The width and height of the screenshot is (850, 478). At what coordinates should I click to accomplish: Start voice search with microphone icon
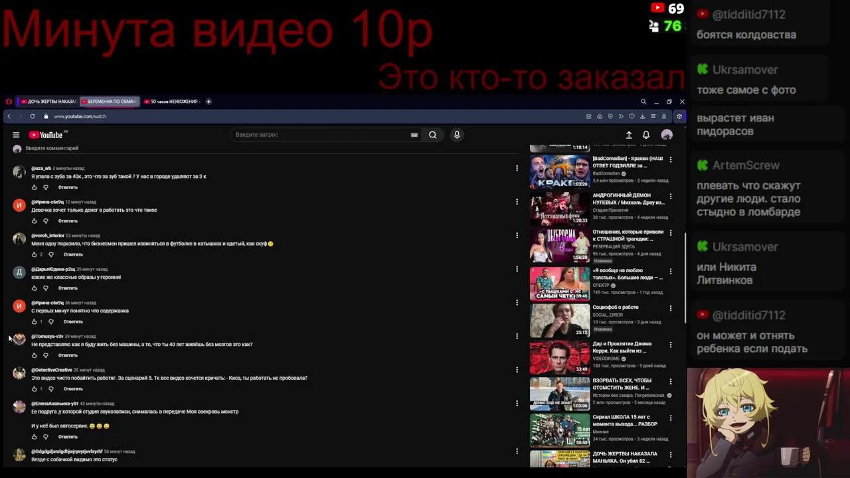tap(457, 135)
